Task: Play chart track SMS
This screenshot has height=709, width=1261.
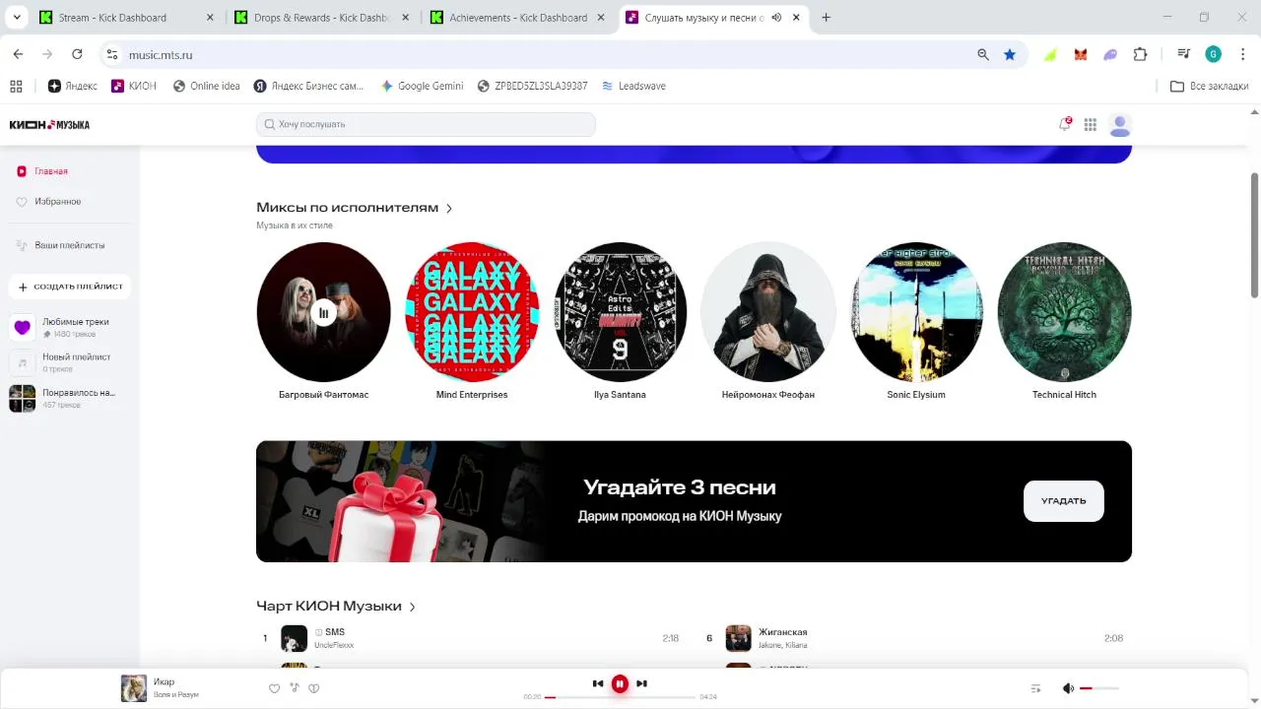Action: coord(295,638)
